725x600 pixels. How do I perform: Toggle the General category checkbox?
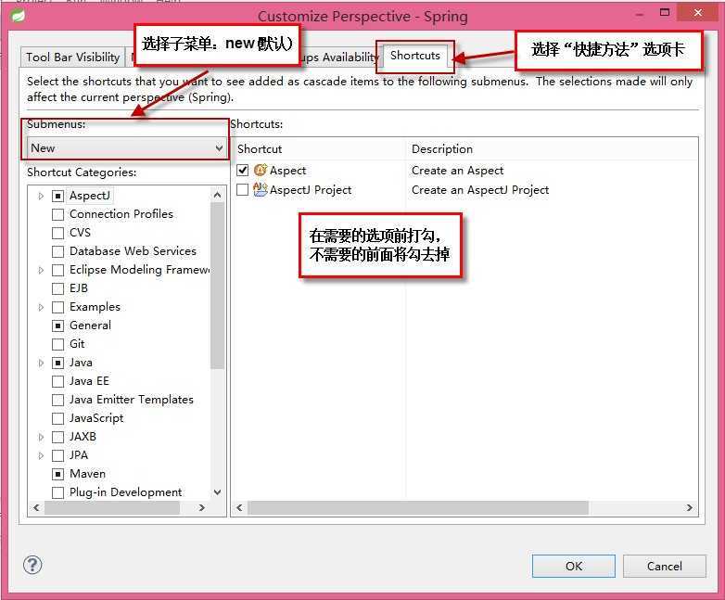click(57, 326)
